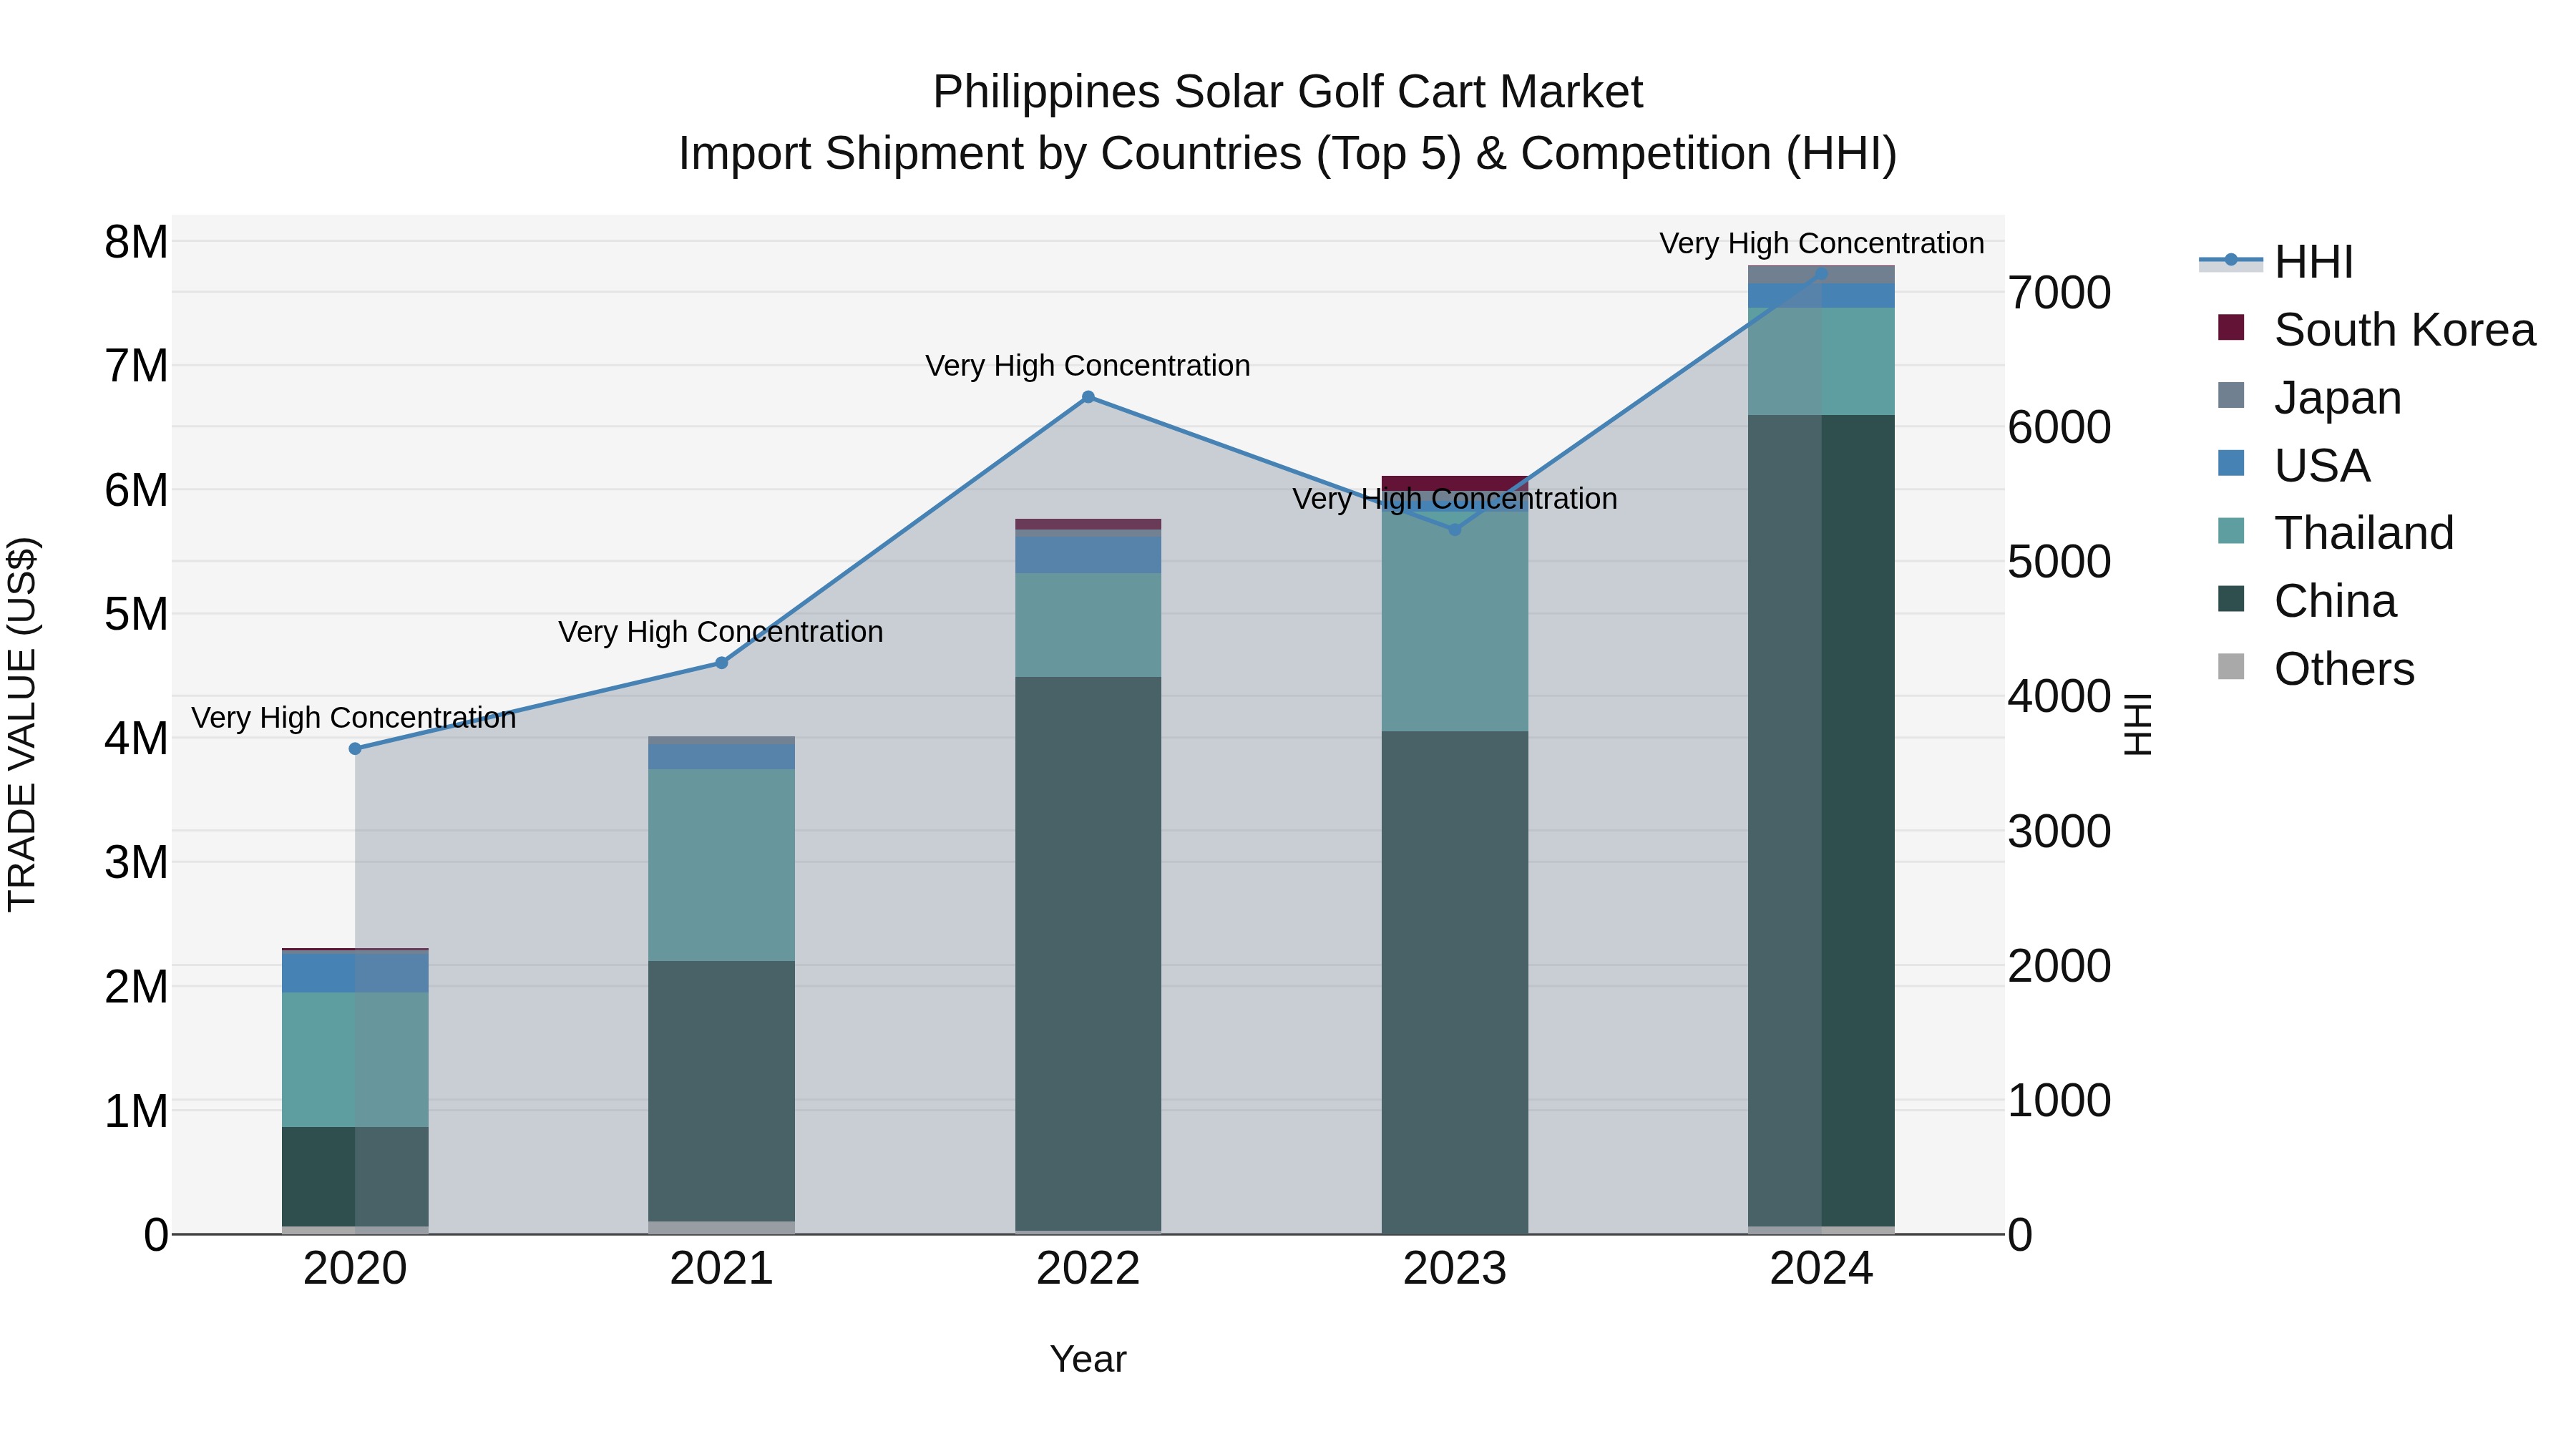Click the HHI line marker for 2022

click(x=1088, y=397)
